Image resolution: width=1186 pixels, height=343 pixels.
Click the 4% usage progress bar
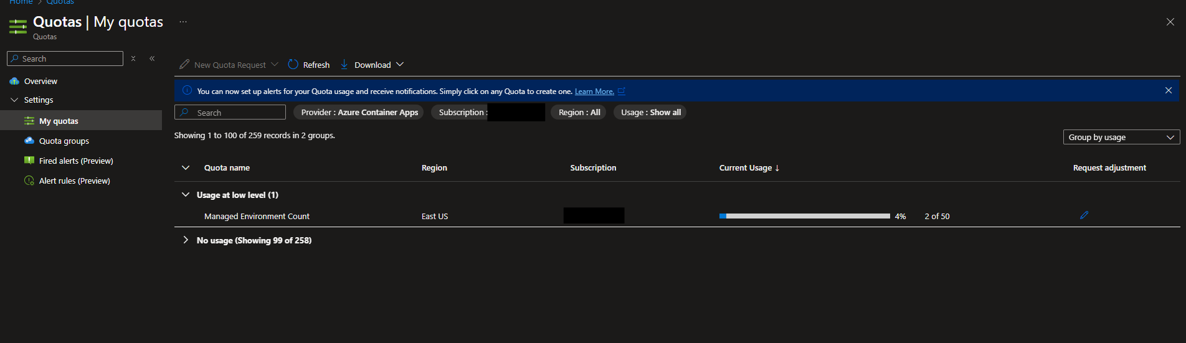805,216
